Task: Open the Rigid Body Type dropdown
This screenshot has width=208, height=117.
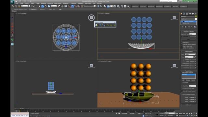Action: tap(193, 34)
